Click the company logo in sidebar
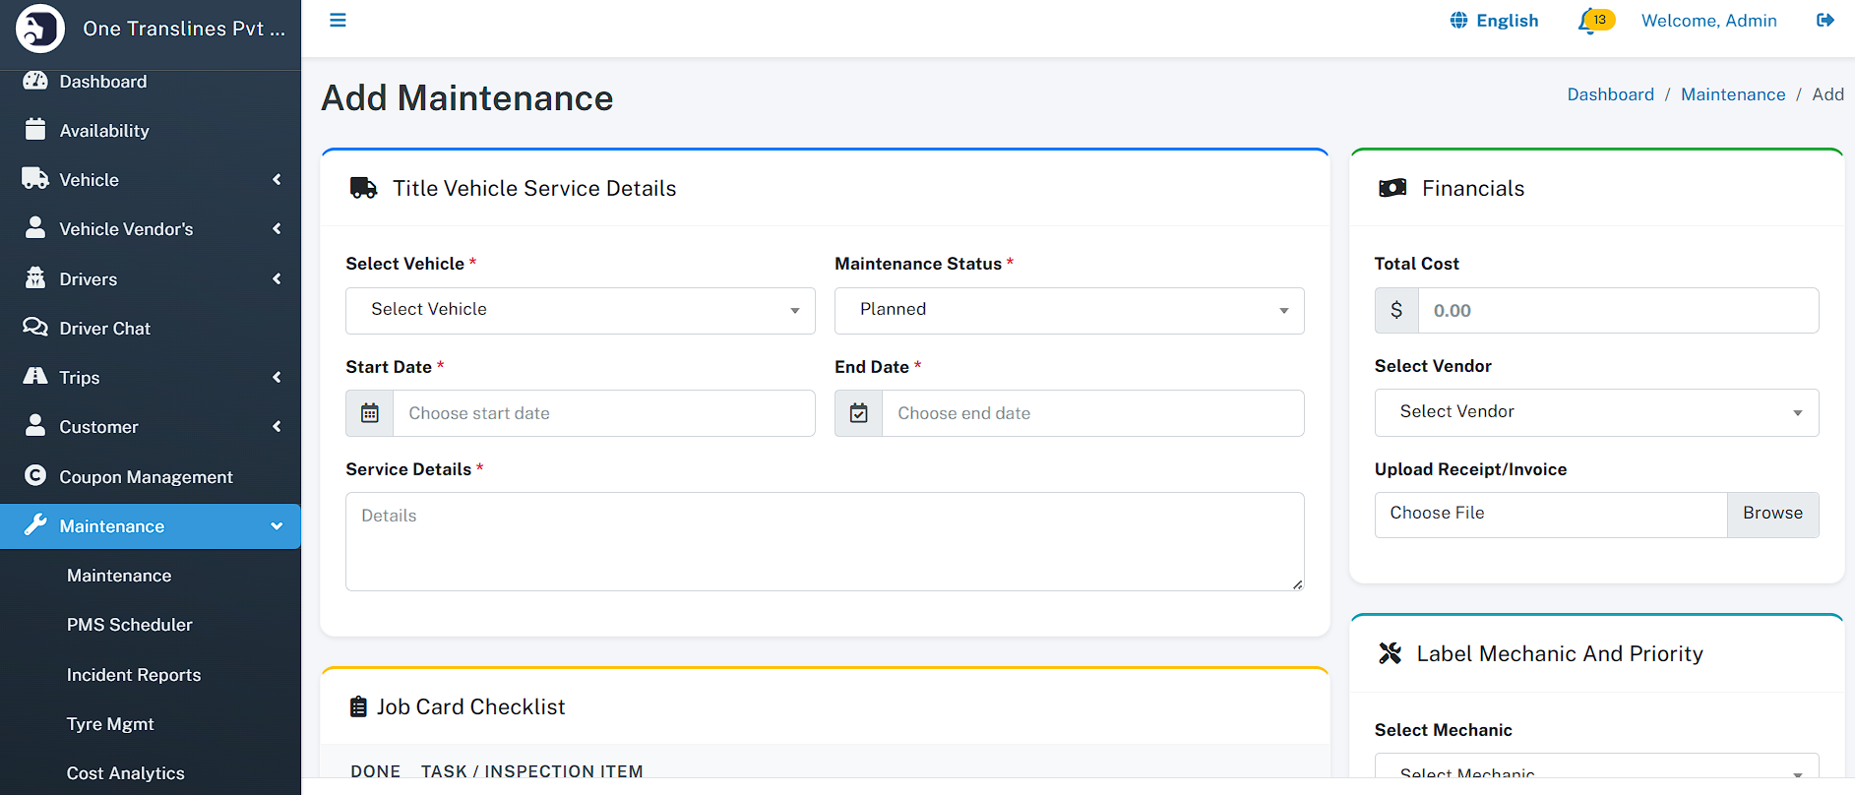This screenshot has height=795, width=1855. tap(40, 29)
